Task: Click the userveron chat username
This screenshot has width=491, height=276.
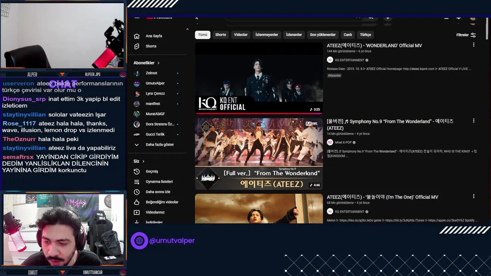Action: [x=18, y=84]
